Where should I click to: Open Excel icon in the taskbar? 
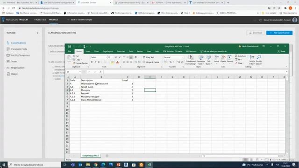point(149,165)
